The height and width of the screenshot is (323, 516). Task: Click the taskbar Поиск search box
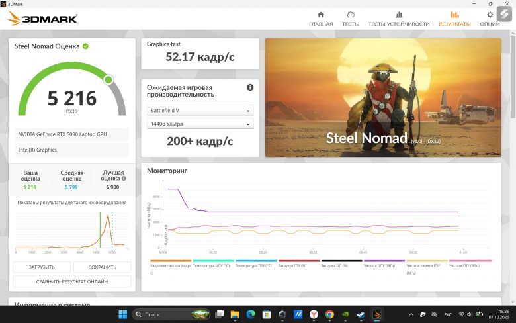click(171, 314)
